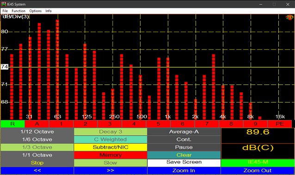The height and width of the screenshot is (175, 295).
Task: Click the Decay 3 setting
Action: (x=111, y=132)
